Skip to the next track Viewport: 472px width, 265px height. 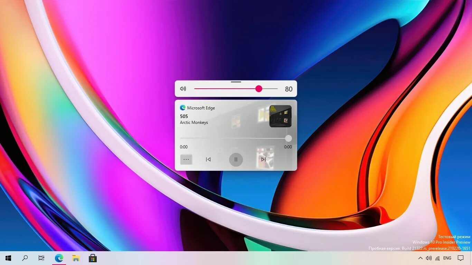(264, 159)
